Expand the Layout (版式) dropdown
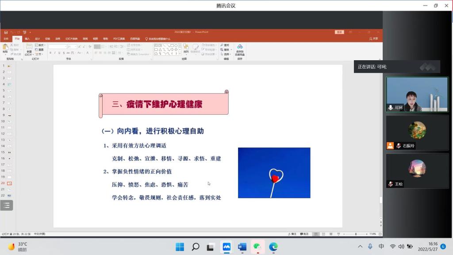This screenshot has height=255, width=453. tap(40, 45)
